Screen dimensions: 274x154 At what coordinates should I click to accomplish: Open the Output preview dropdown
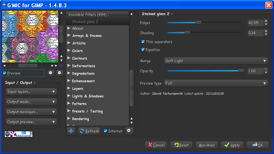(x=31, y=122)
